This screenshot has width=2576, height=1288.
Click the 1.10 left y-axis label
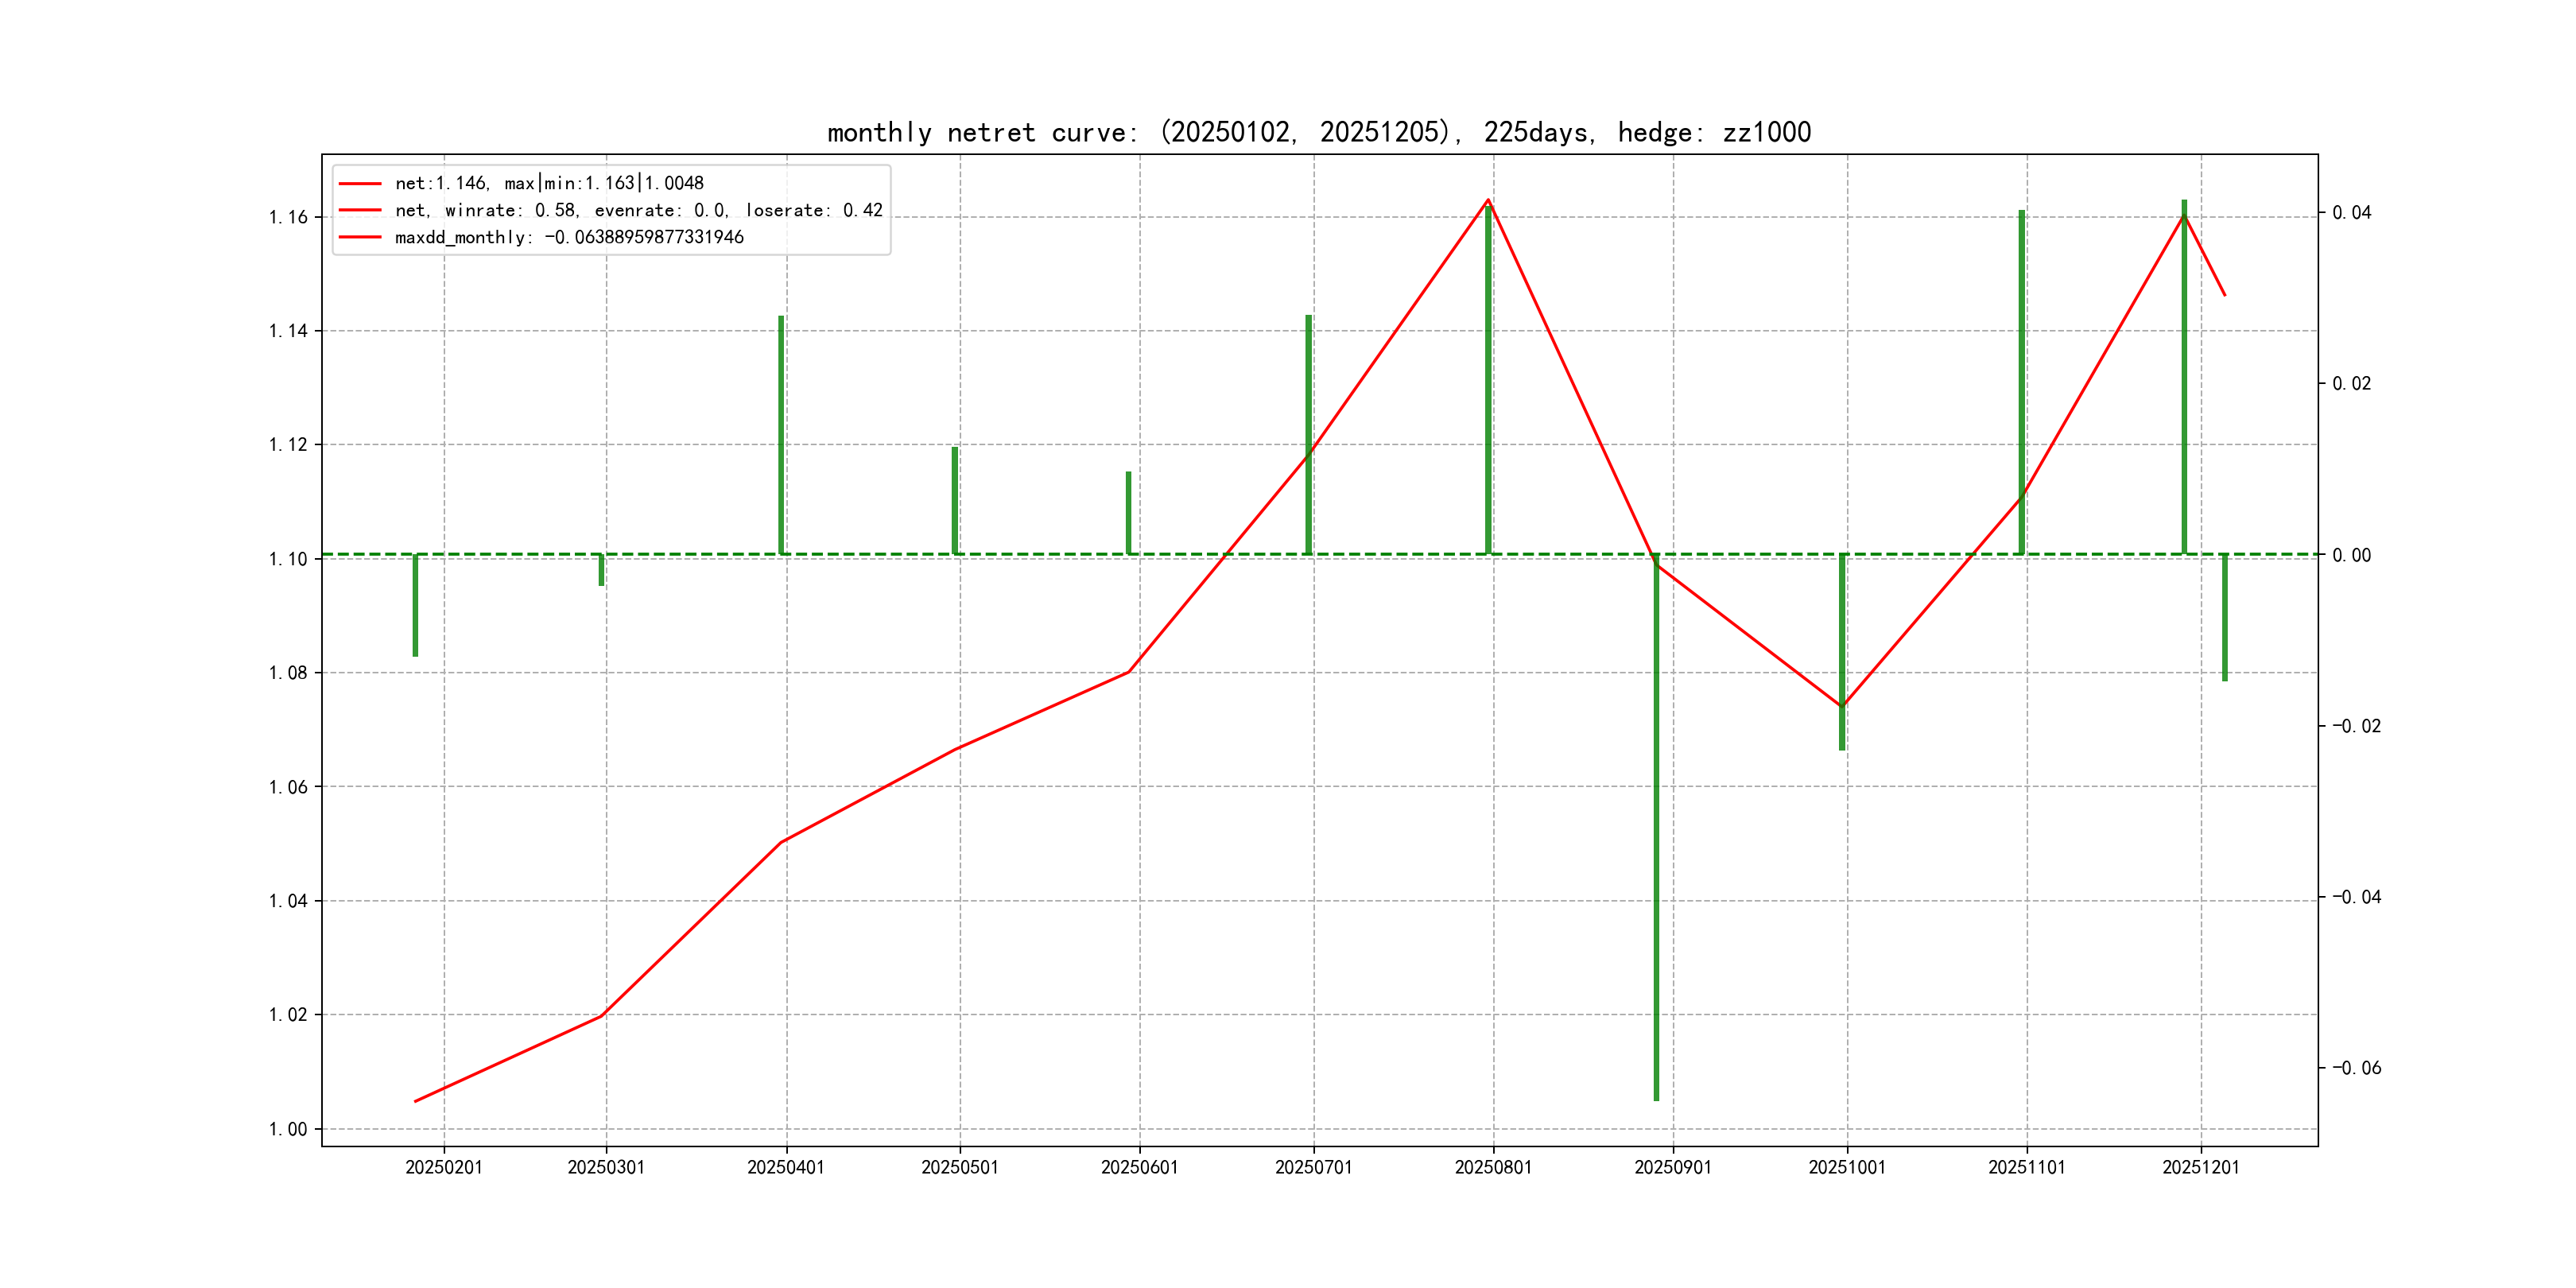tap(288, 559)
